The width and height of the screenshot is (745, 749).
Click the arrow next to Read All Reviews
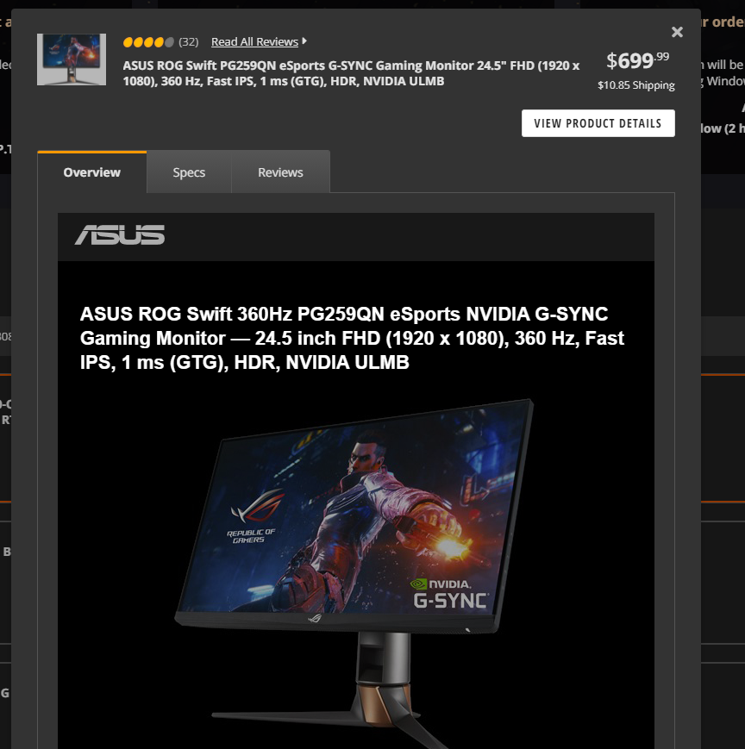pyautogui.click(x=304, y=41)
